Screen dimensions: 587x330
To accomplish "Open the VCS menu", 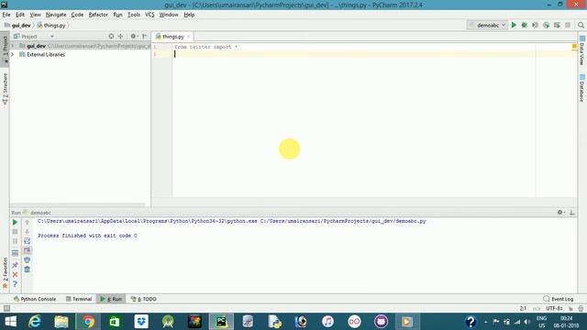I will point(150,15).
